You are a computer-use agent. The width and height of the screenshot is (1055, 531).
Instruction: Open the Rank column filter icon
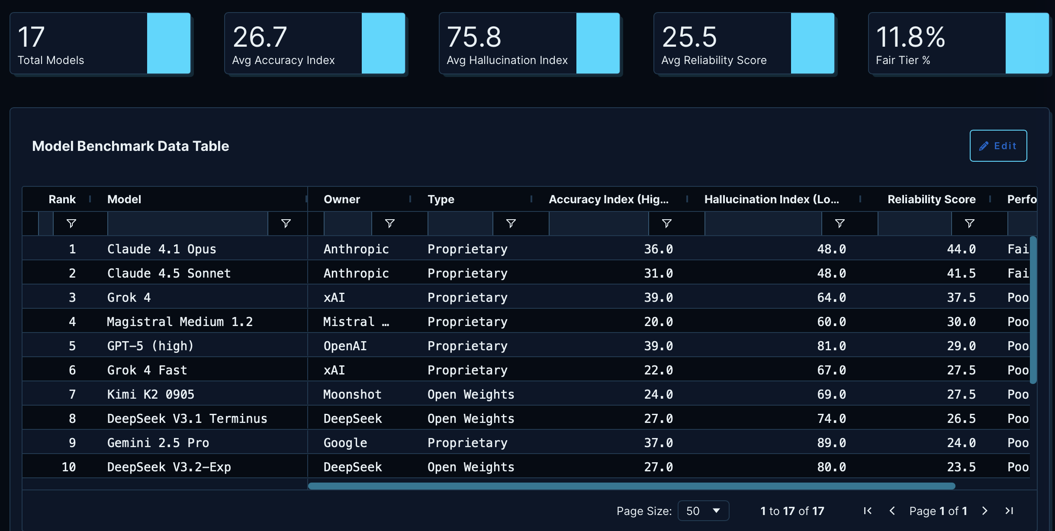[x=71, y=224]
